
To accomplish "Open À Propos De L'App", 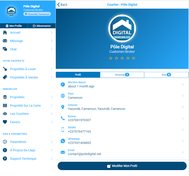I will coord(28,150).
